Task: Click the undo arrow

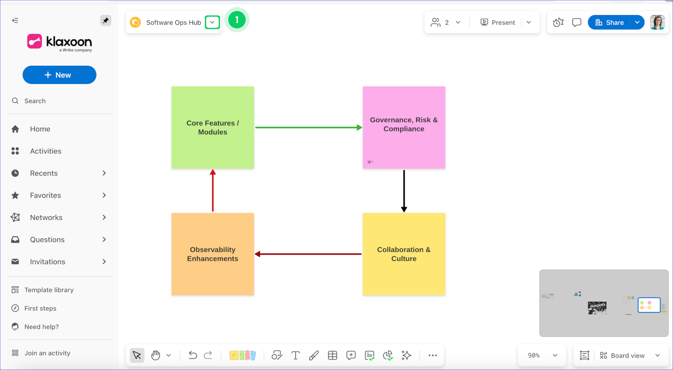Action: pos(193,355)
